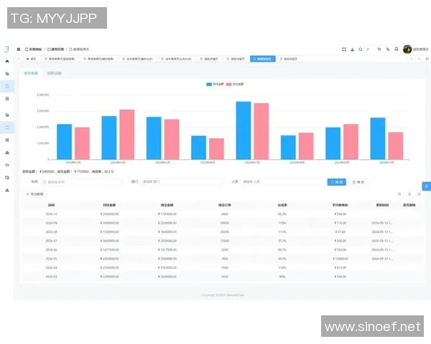Screen dimensions: 431x344
Task: Open the 人员 select dropdown
Action: click(x=282, y=181)
